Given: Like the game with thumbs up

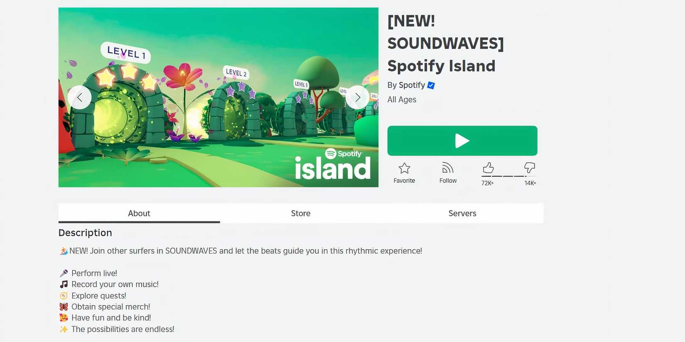Looking at the screenshot, I should click(x=488, y=167).
